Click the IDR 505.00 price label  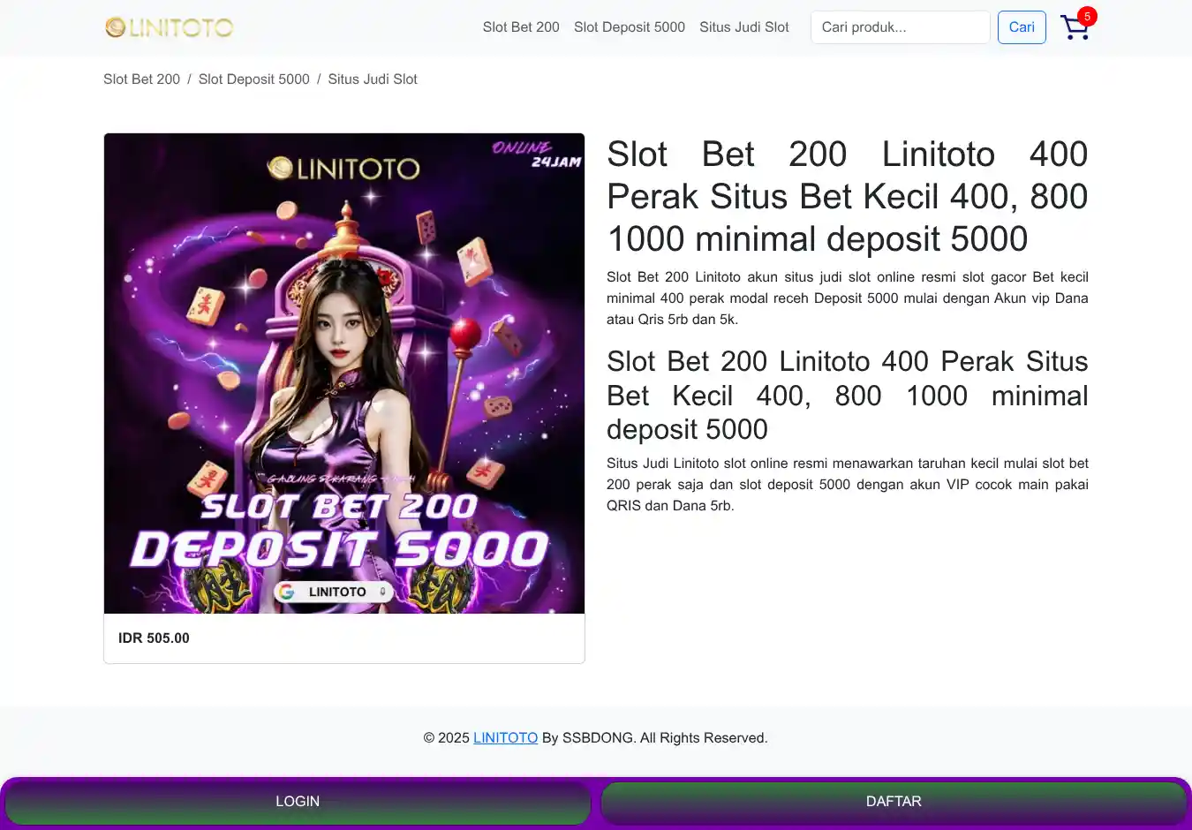pos(154,638)
